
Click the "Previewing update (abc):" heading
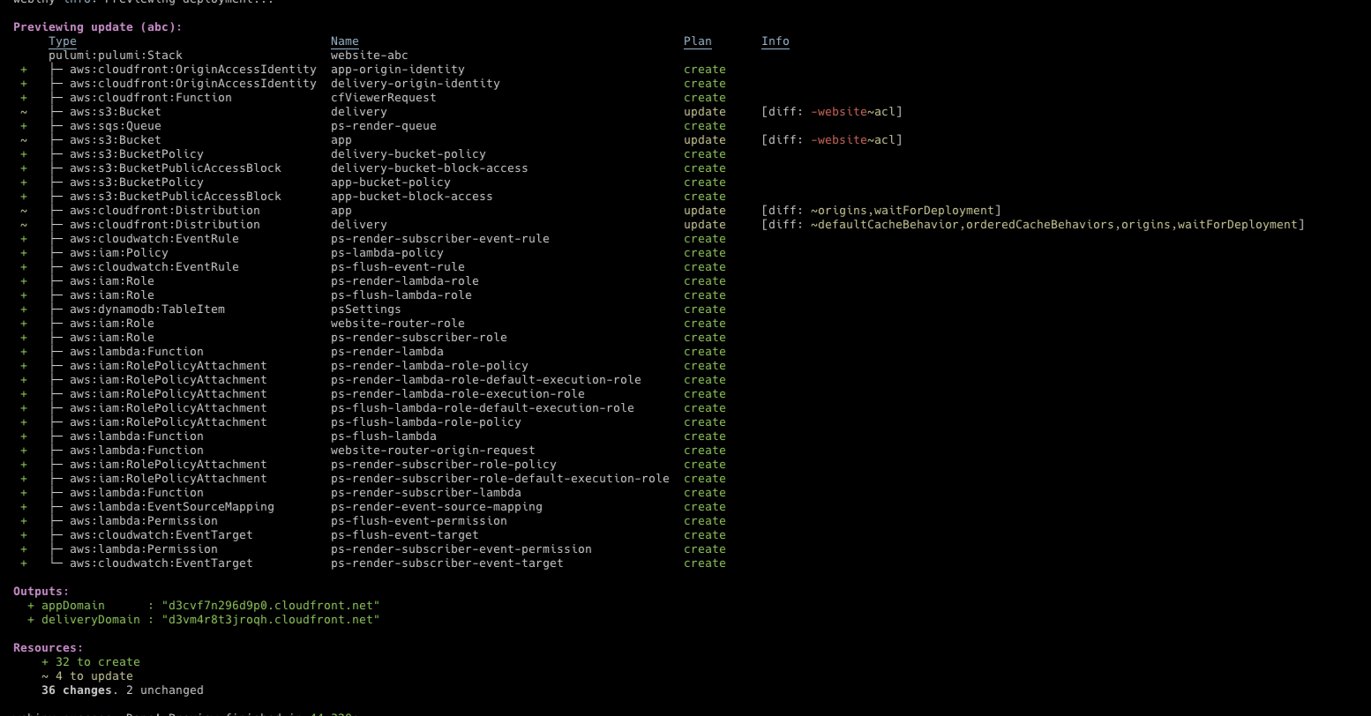97,27
